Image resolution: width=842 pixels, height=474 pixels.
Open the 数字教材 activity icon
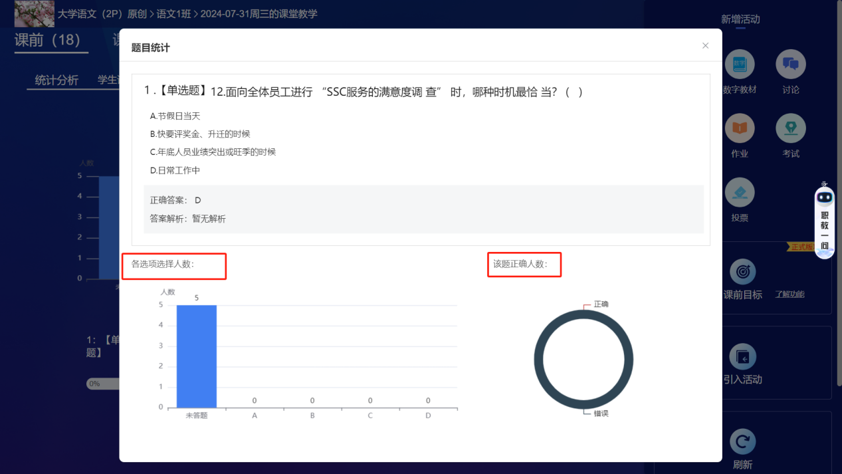coord(739,64)
